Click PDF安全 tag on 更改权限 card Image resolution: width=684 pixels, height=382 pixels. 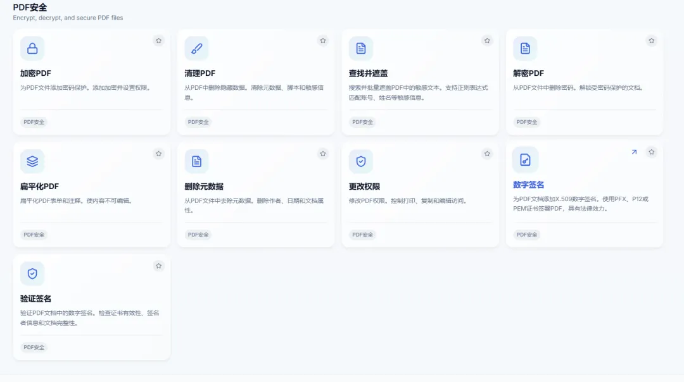(362, 235)
